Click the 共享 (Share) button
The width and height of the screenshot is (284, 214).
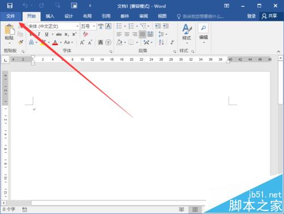[x=270, y=16]
